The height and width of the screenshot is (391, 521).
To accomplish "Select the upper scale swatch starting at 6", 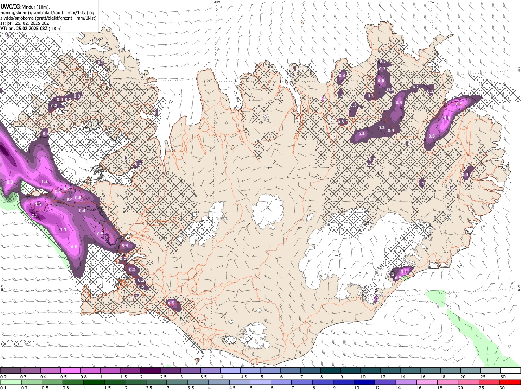I will (290, 371).
